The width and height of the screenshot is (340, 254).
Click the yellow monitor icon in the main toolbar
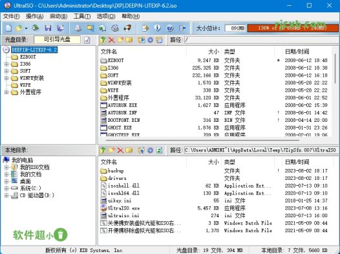pos(90,28)
